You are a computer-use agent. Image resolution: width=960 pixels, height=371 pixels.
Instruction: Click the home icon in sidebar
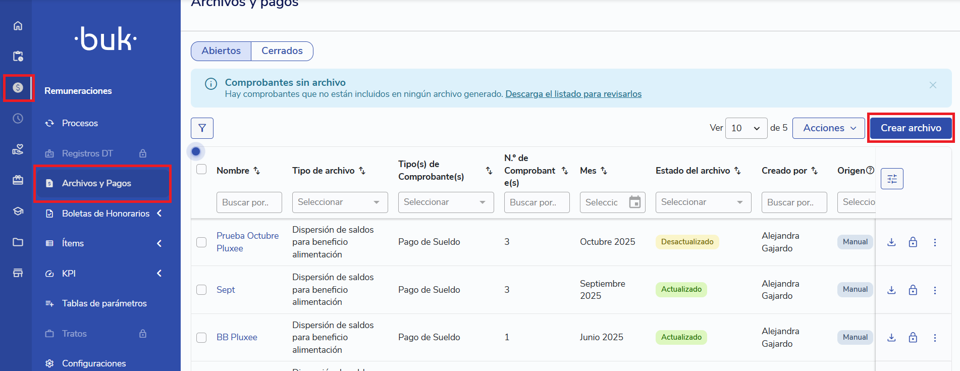[18, 26]
